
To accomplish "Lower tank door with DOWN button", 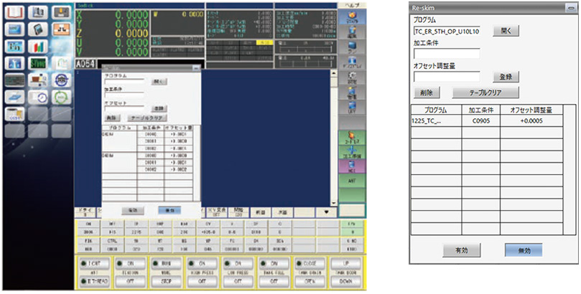I will coord(345,281).
